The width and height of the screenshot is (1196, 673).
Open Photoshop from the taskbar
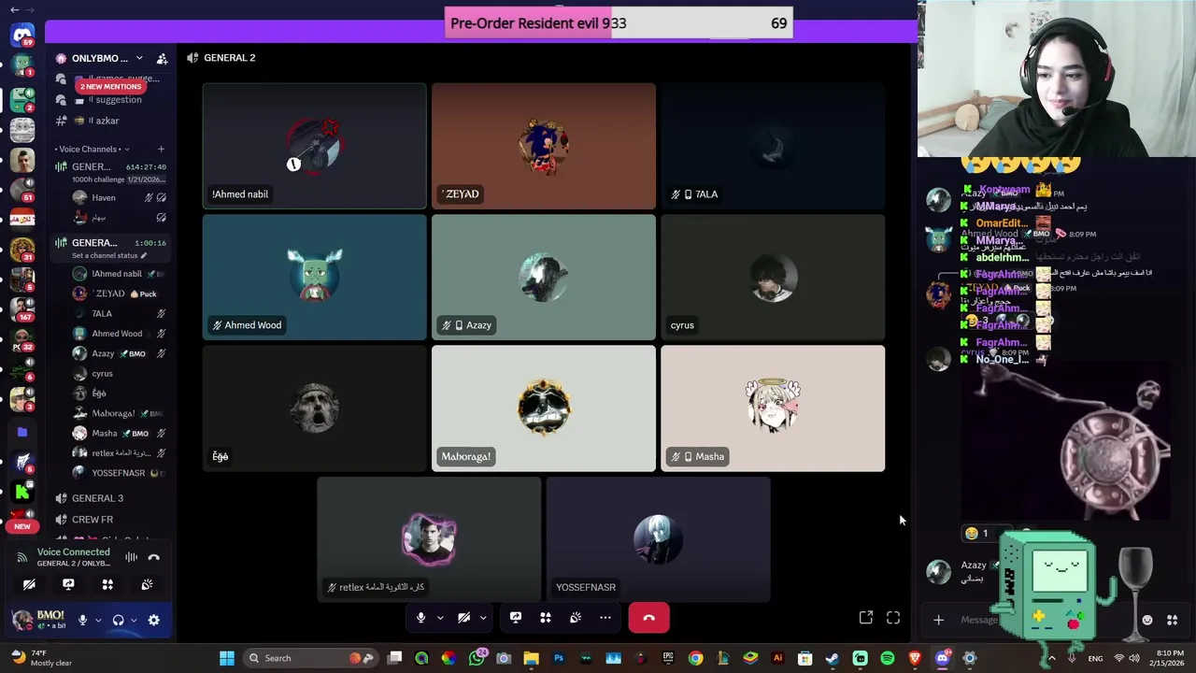pyautogui.click(x=559, y=658)
